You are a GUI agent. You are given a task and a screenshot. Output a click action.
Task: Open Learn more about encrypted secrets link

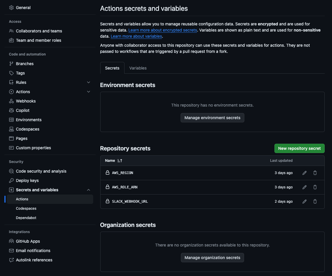pos(162,30)
